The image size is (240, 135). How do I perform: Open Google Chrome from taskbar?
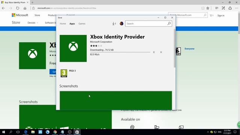(55, 132)
